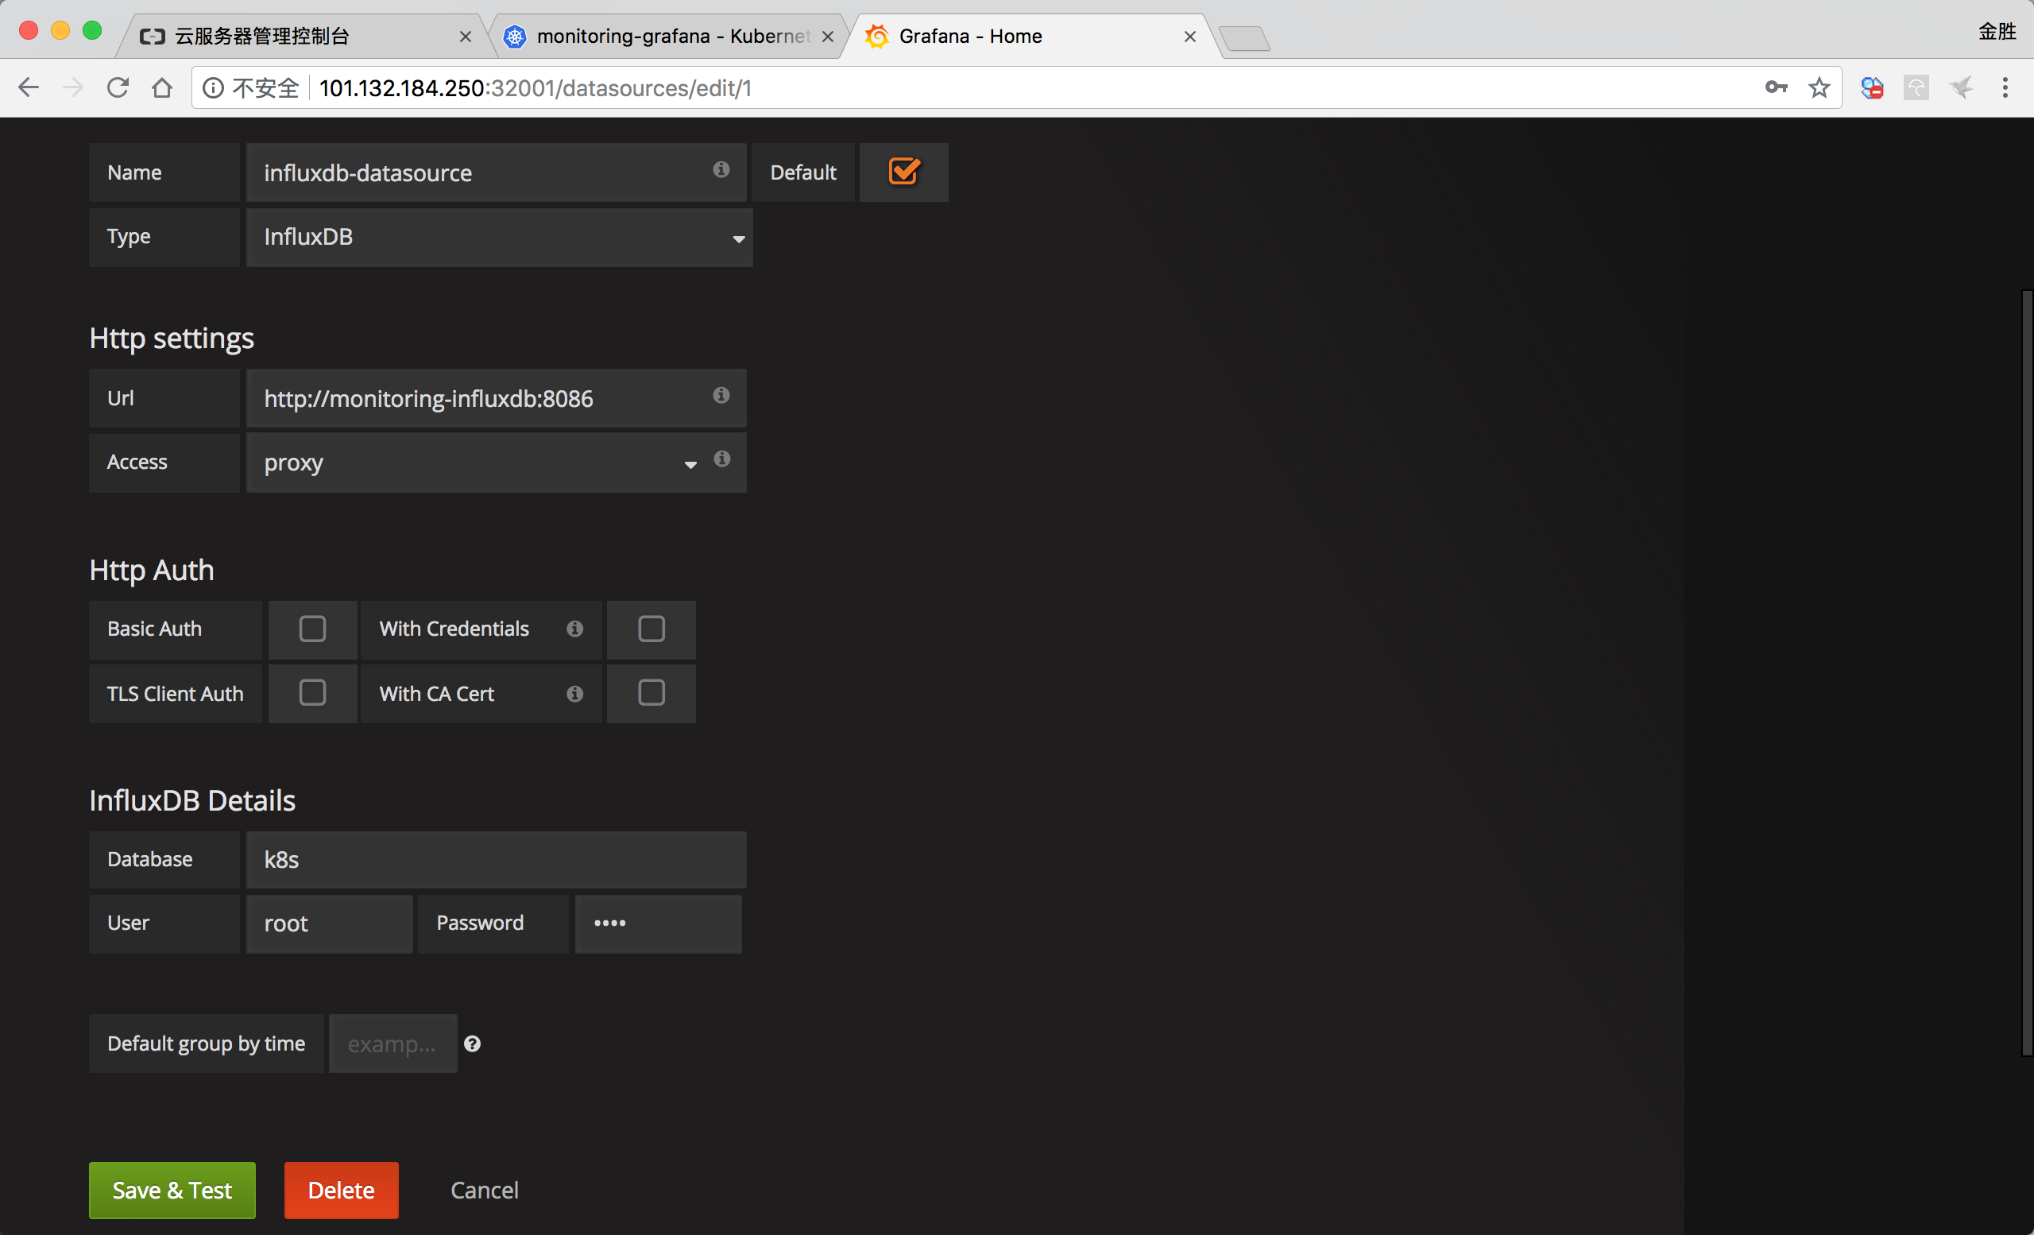Click the 不安全 security warning text
This screenshot has width=2034, height=1235.
tap(266, 87)
